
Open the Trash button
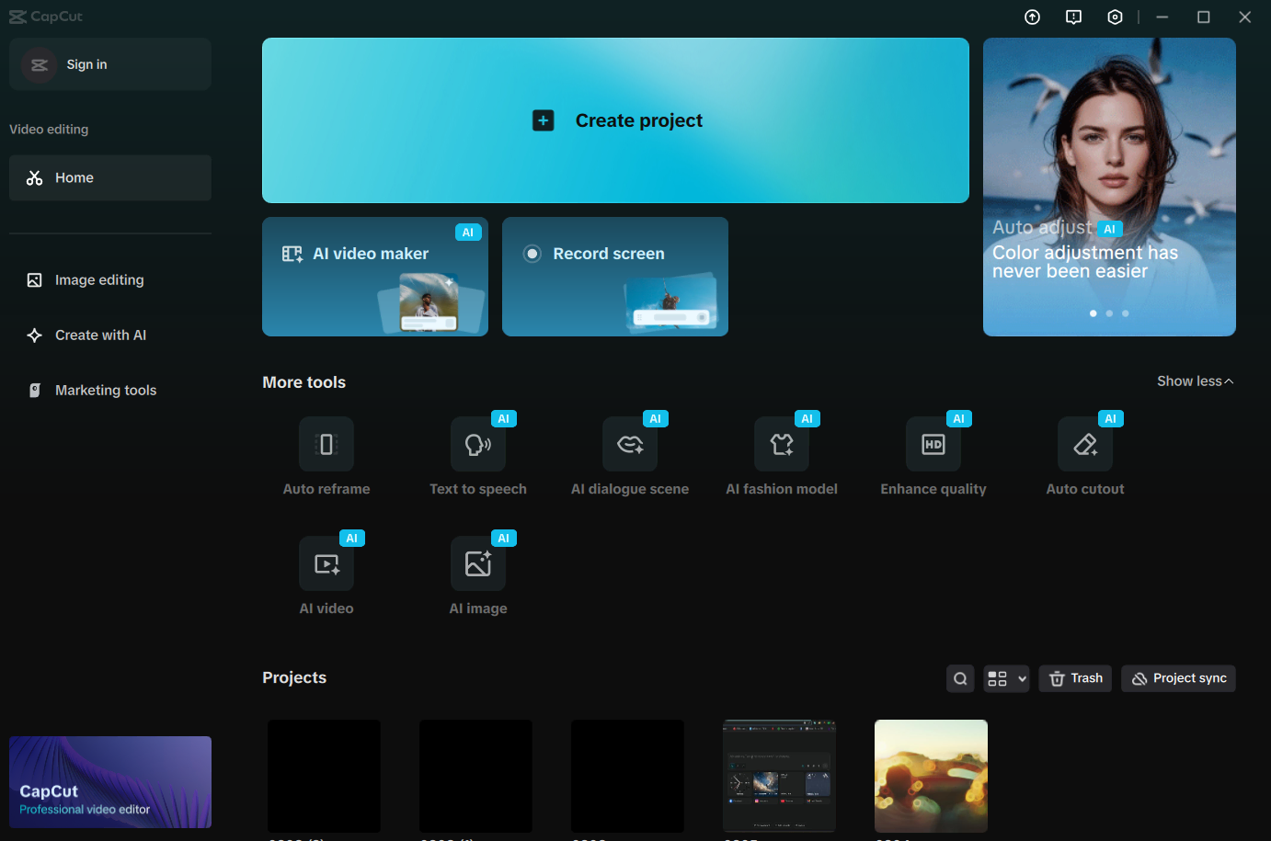(1075, 678)
